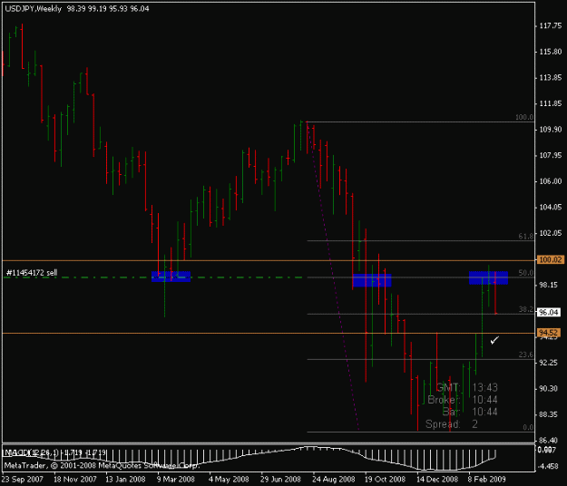Click the 117.75 price scale label
This screenshot has width=567, height=486.
[551, 26]
